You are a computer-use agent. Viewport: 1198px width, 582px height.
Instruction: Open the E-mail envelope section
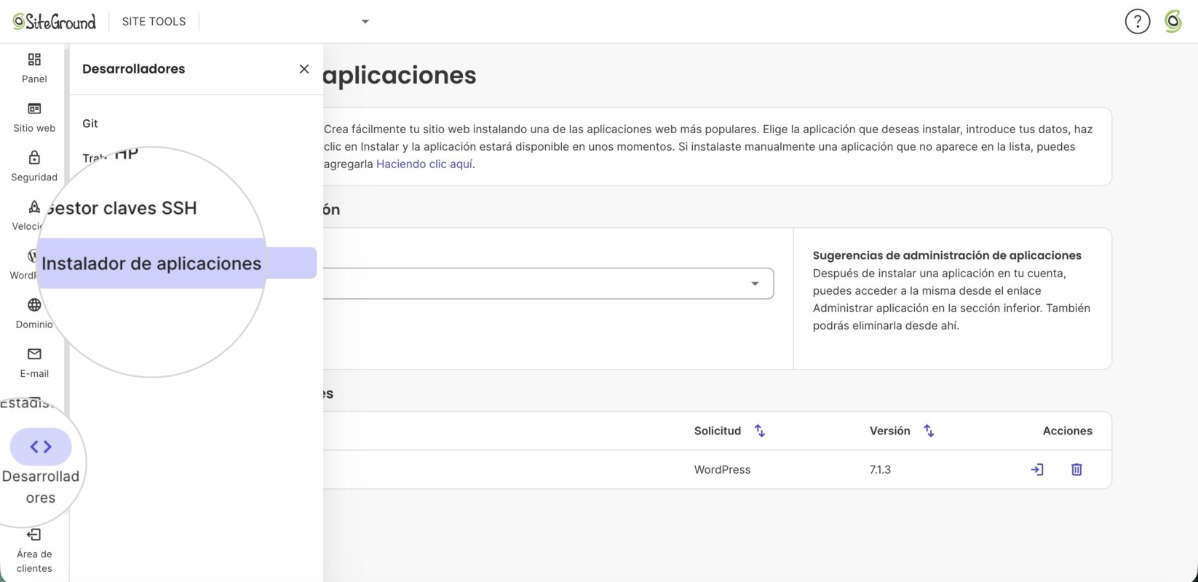click(x=34, y=362)
